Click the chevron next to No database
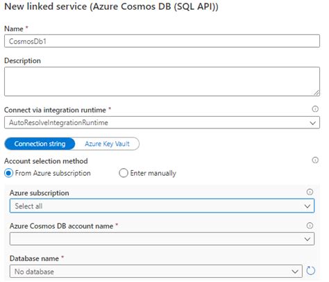The width and height of the screenshot is (329, 282). pos(295,272)
